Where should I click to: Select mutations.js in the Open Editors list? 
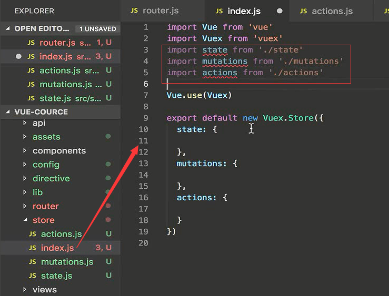pyautogui.click(x=65, y=84)
